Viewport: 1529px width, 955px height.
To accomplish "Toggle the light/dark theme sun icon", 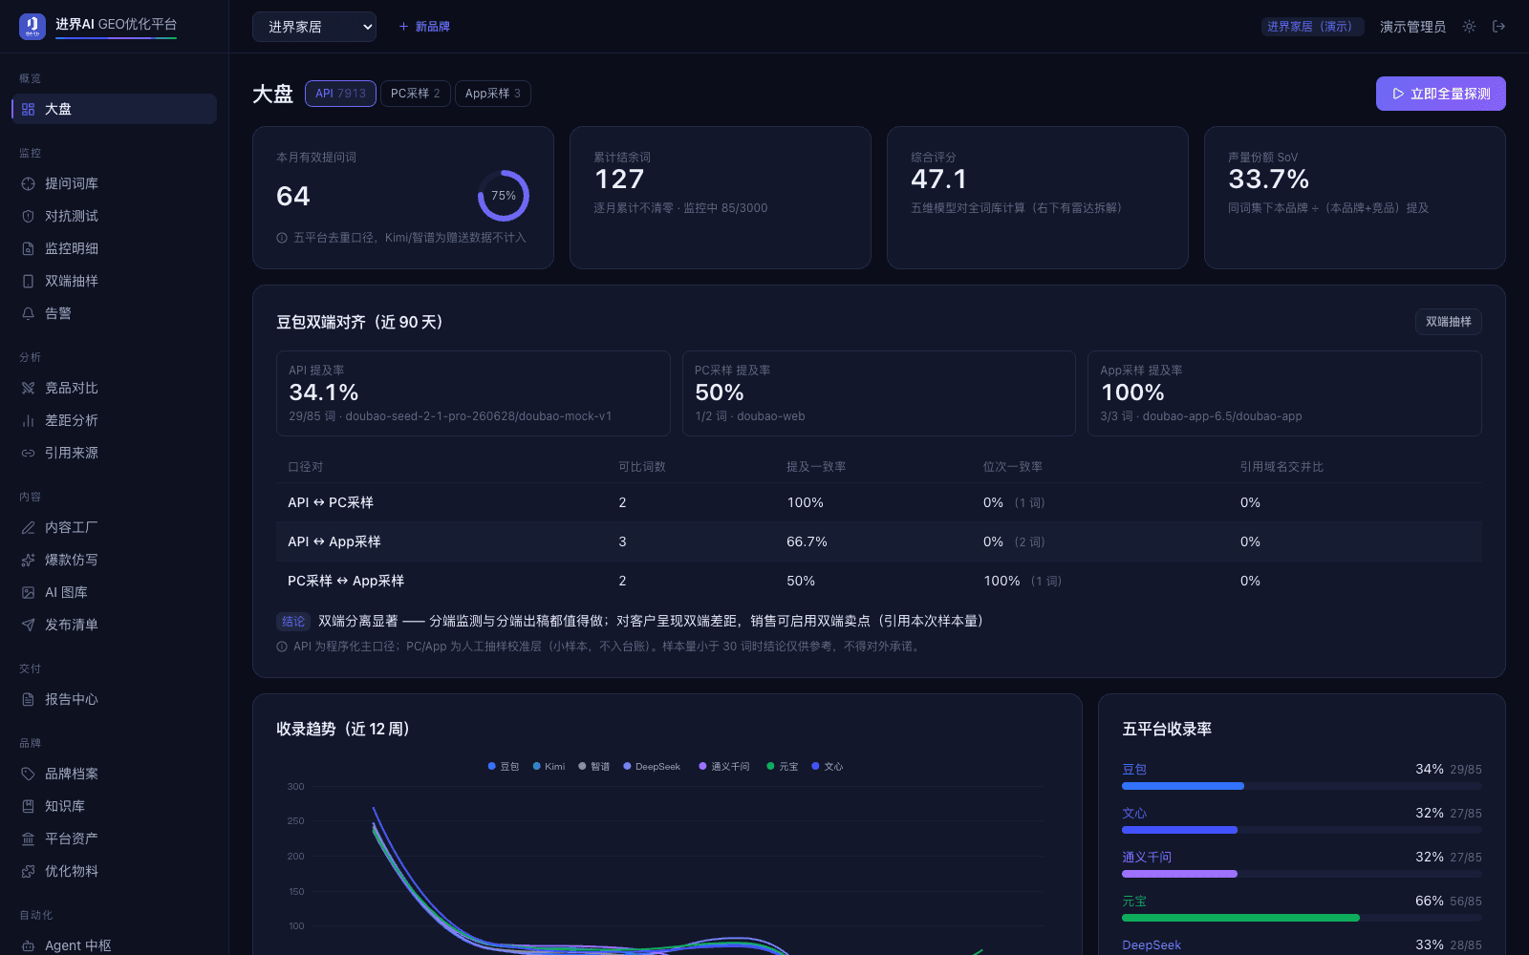I will click(1469, 27).
